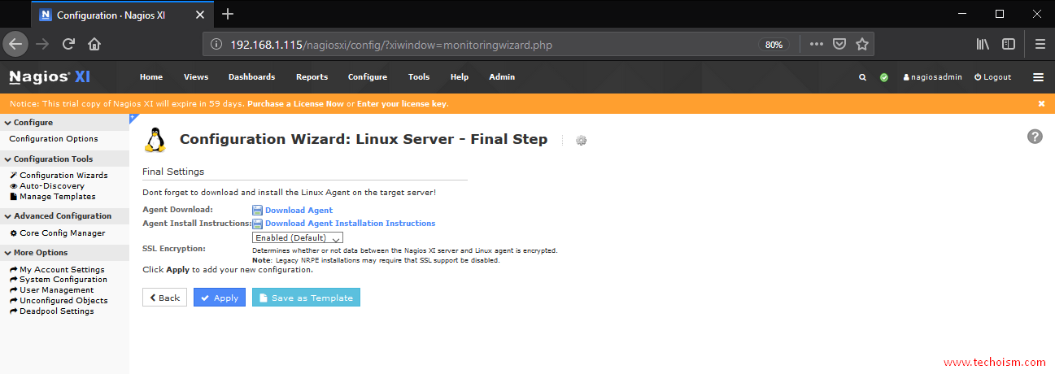Open the Nagios search magnifier icon
1055x374 pixels.
point(862,77)
